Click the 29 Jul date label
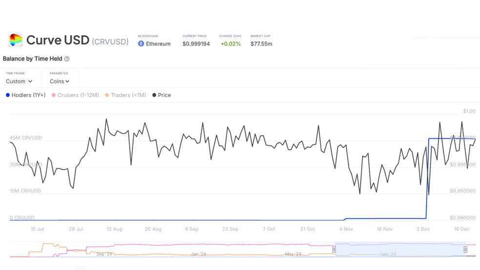Viewport: 480px width, 270px height. (x=76, y=229)
